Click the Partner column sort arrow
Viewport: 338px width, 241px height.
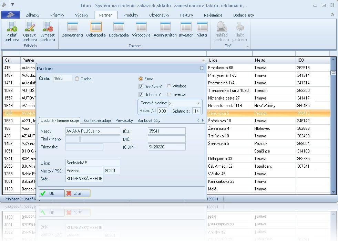[x=203, y=61]
